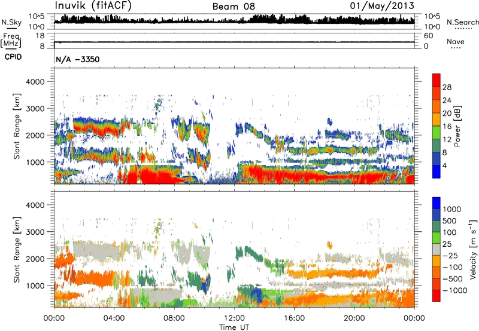Image resolution: width=479 pixels, height=331 pixels.
Task: Click the 'Beam 08' heading
Action: pos(234,7)
